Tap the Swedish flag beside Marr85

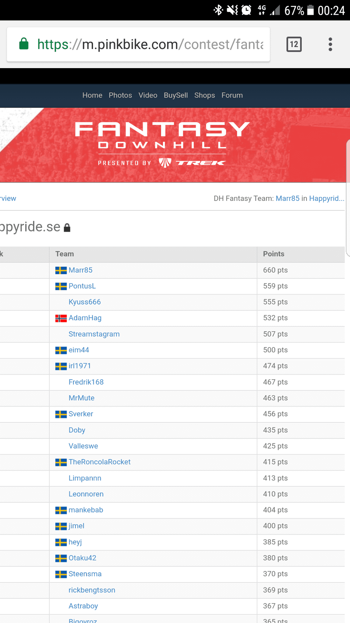61,270
